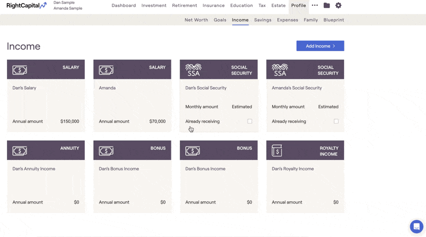Switch to the Net Worth tab

[196, 20]
